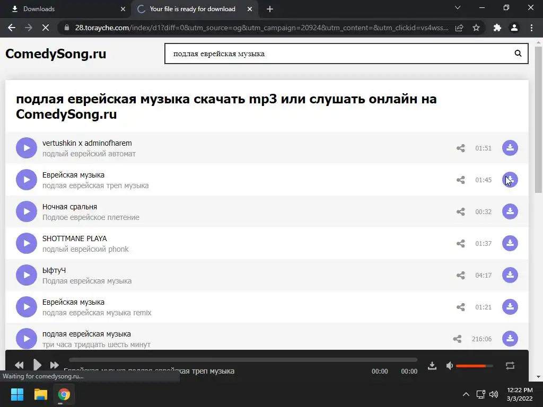Play the ЫфтуЧ track
Image resolution: width=543 pixels, height=407 pixels.
point(27,275)
